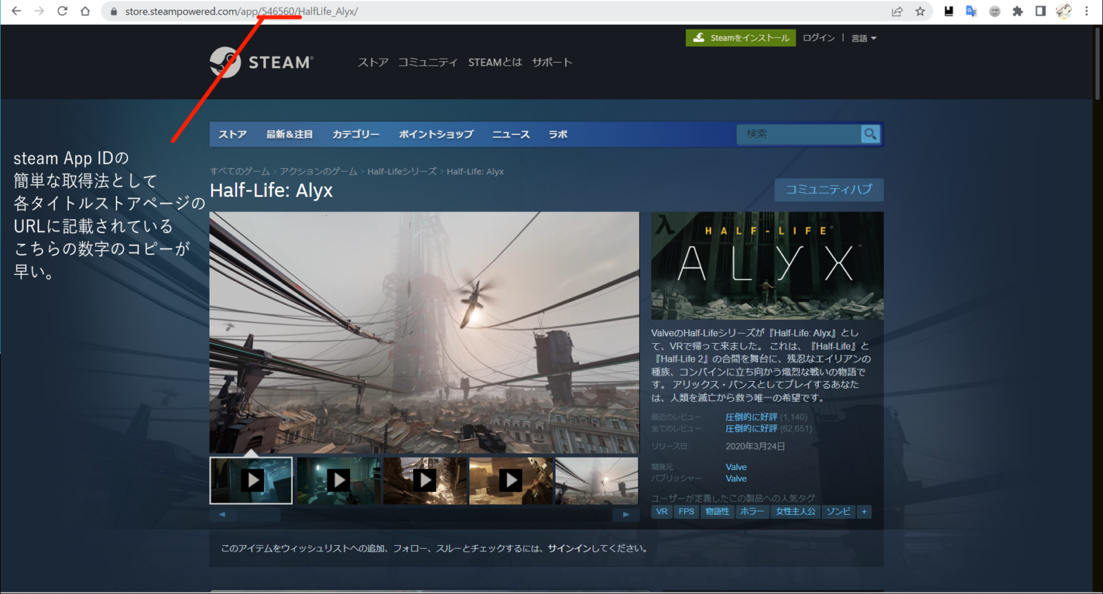Click the gray face extension icon
The image size is (1103, 594).
click(994, 11)
